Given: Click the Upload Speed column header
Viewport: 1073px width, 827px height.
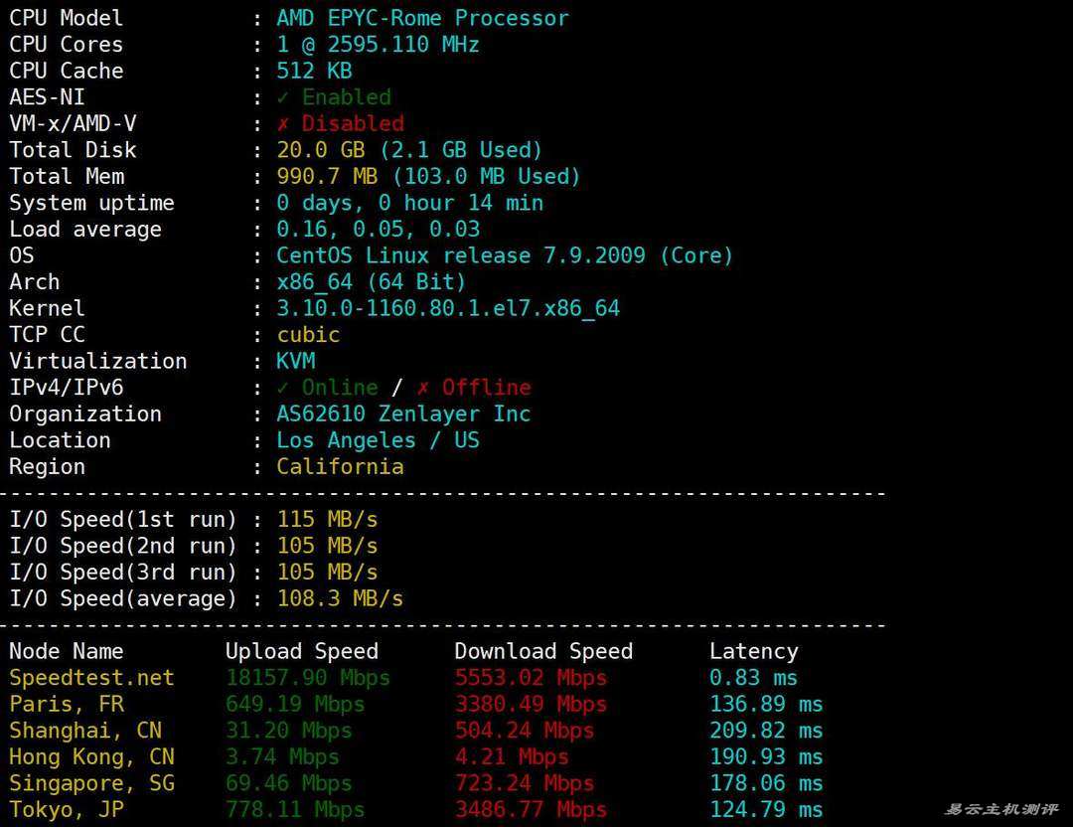Looking at the screenshot, I should pyautogui.click(x=301, y=652).
